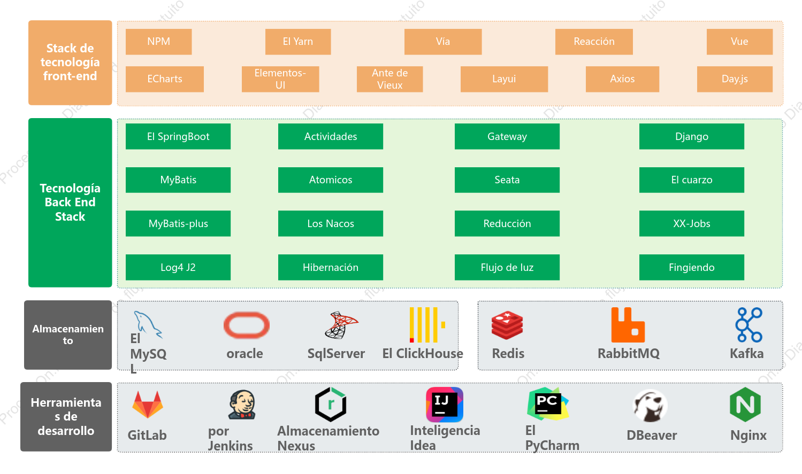
Task: Click the red Oracle logo
Action: click(247, 325)
